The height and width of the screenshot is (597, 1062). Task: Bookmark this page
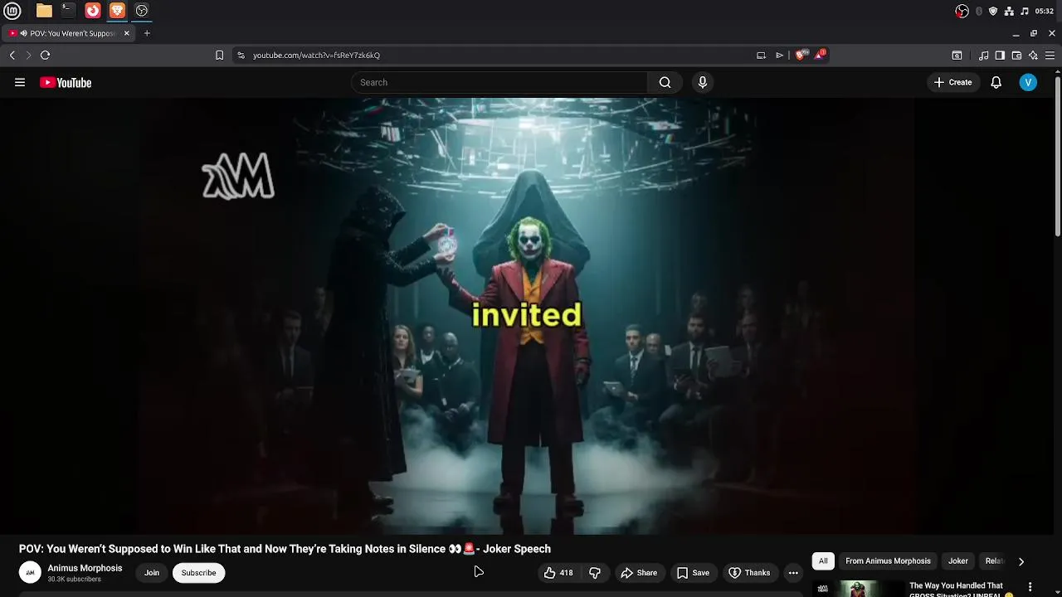[x=219, y=56]
